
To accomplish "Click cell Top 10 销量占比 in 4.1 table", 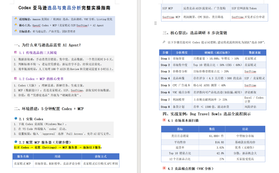I will (x=180, y=153).
